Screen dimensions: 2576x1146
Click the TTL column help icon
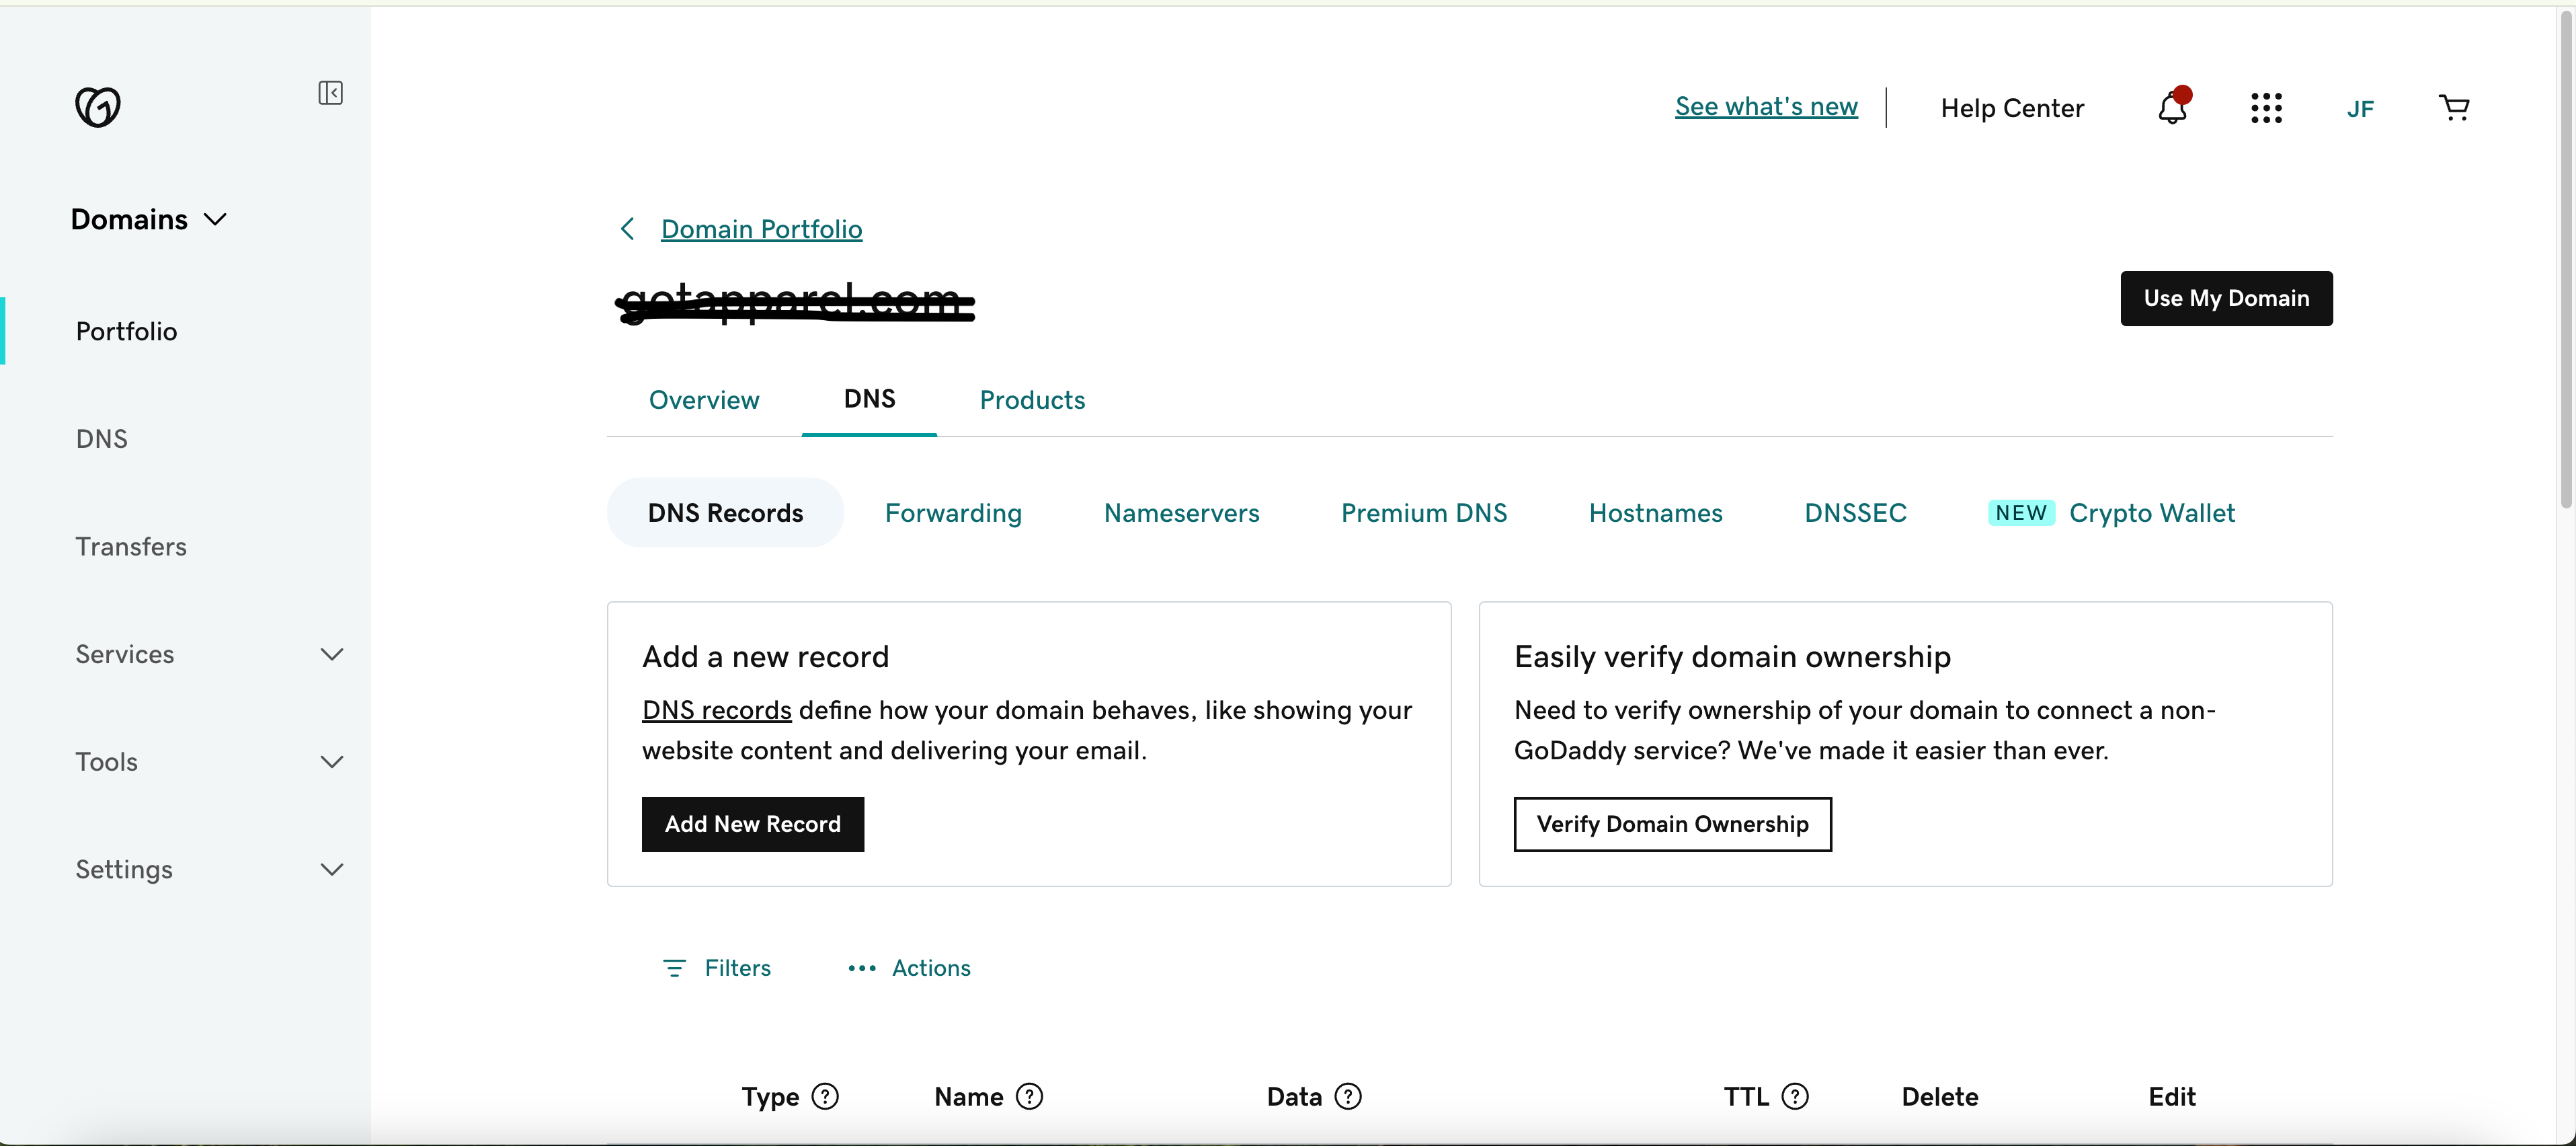point(1795,1096)
